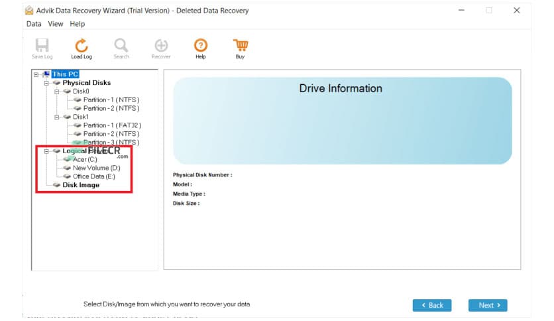554x321 pixels.
Task: Click the Disk0 drive icon
Action: tap(67, 92)
